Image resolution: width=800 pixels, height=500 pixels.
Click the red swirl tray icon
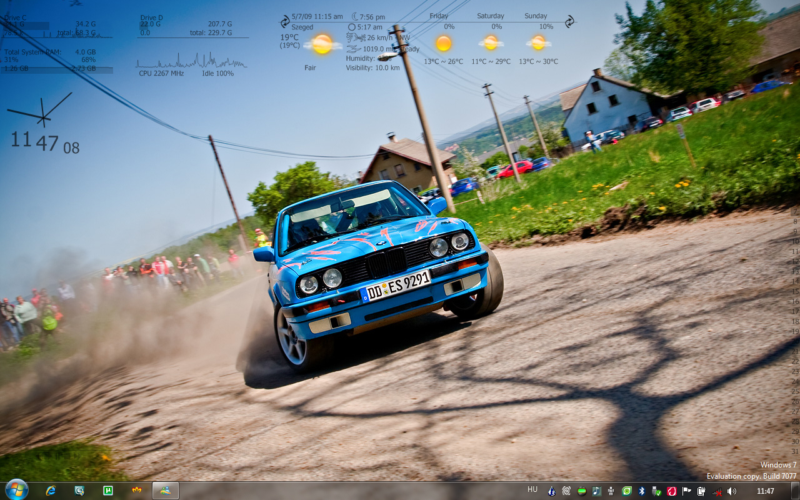point(672,491)
